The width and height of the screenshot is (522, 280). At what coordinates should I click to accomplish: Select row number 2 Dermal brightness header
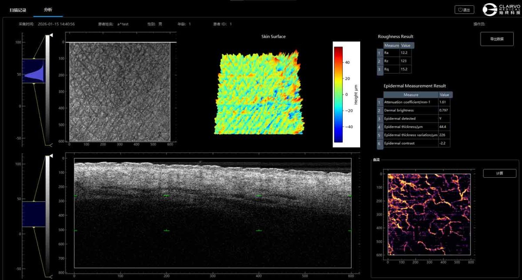pyautogui.click(x=380, y=111)
